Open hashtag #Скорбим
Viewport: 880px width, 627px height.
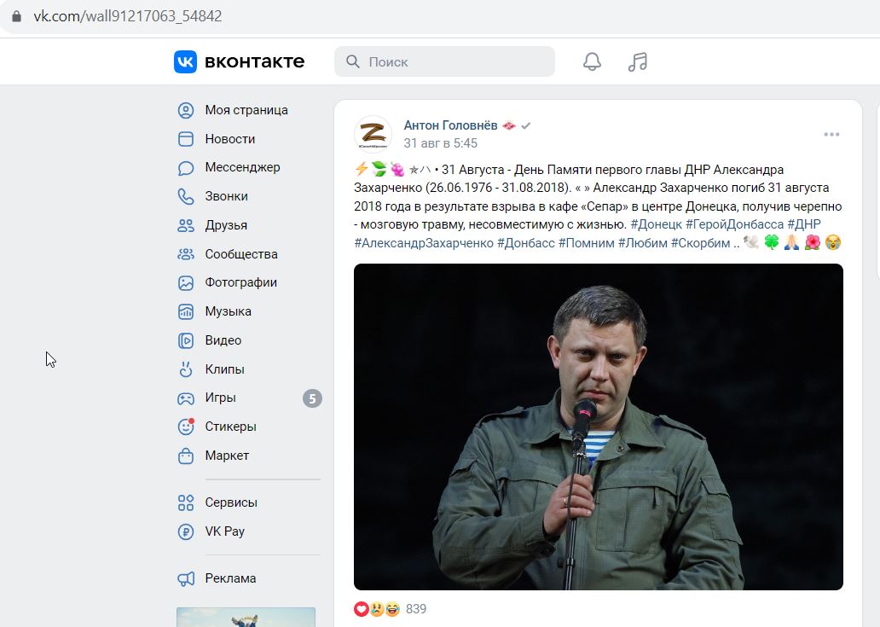point(700,243)
